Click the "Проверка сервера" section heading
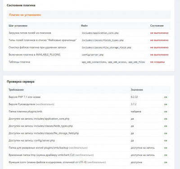 [21, 82]
